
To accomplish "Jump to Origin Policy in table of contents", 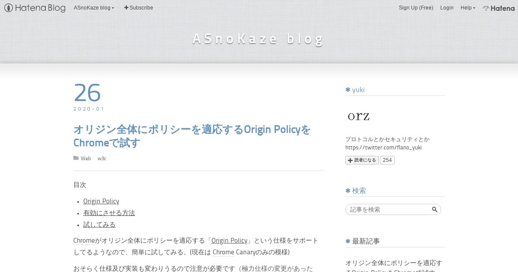I will click(x=101, y=201).
